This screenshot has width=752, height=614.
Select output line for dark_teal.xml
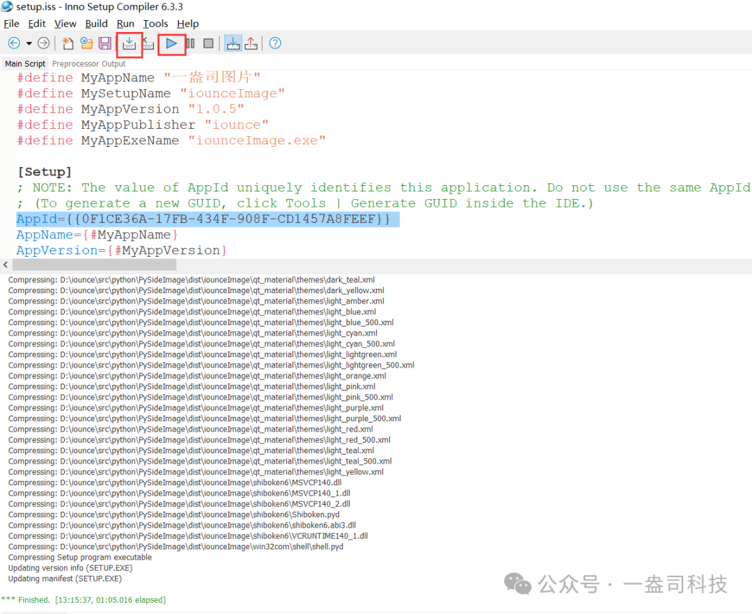point(191,280)
